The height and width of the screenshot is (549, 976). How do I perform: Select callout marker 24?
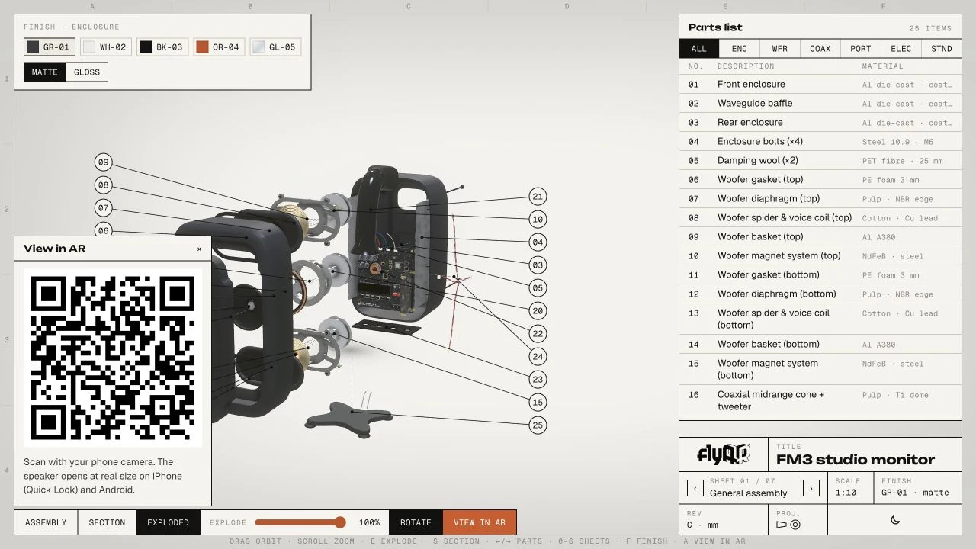[x=538, y=357]
